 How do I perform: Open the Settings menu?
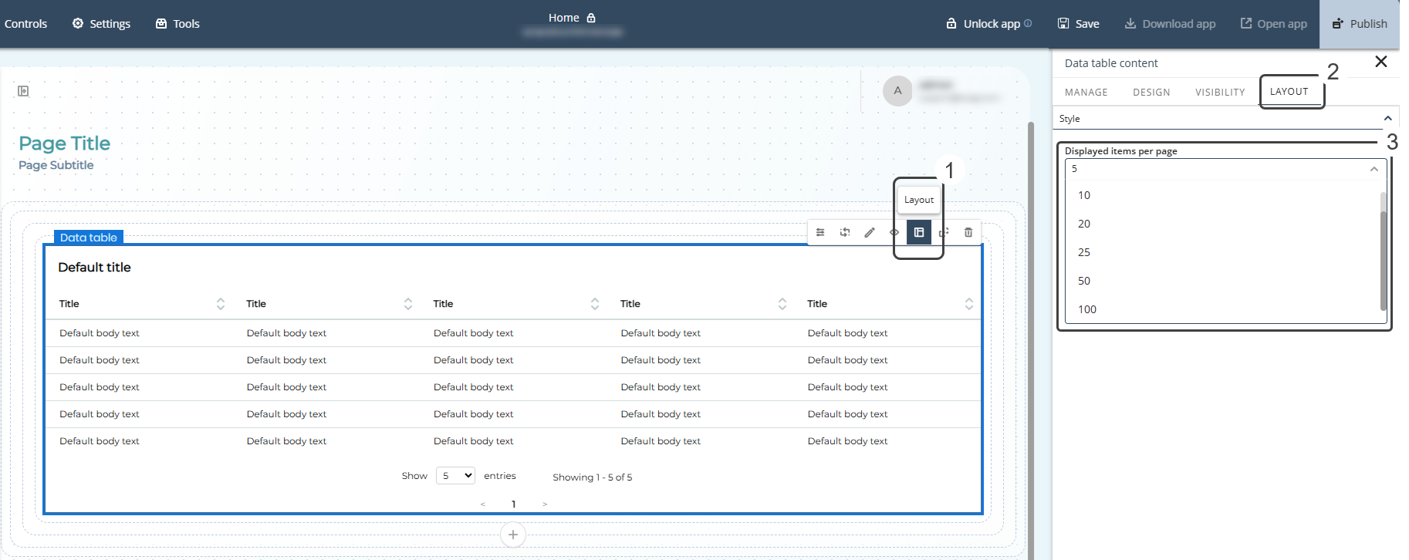click(x=101, y=24)
